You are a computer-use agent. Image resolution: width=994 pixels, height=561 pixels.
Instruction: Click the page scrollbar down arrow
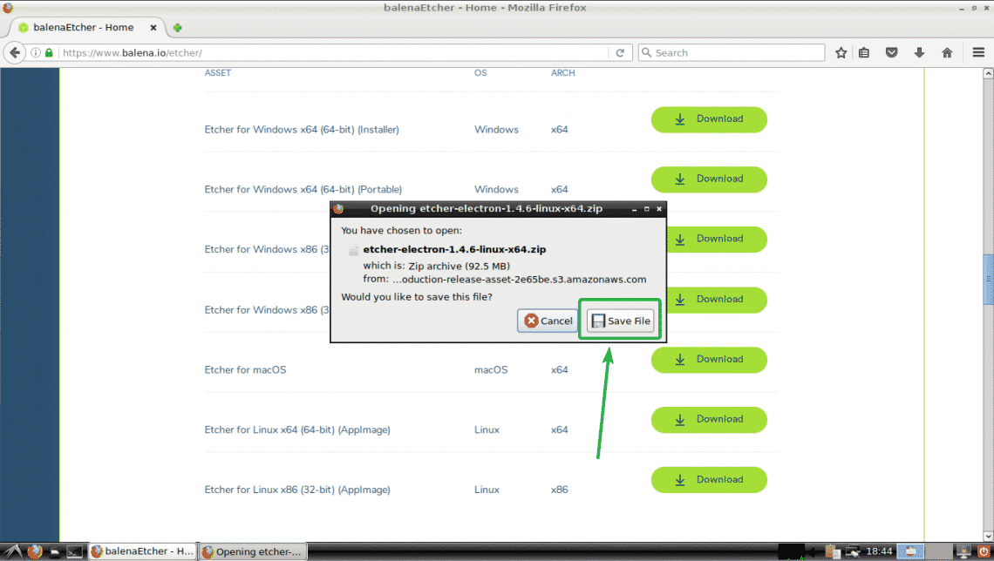(988, 537)
